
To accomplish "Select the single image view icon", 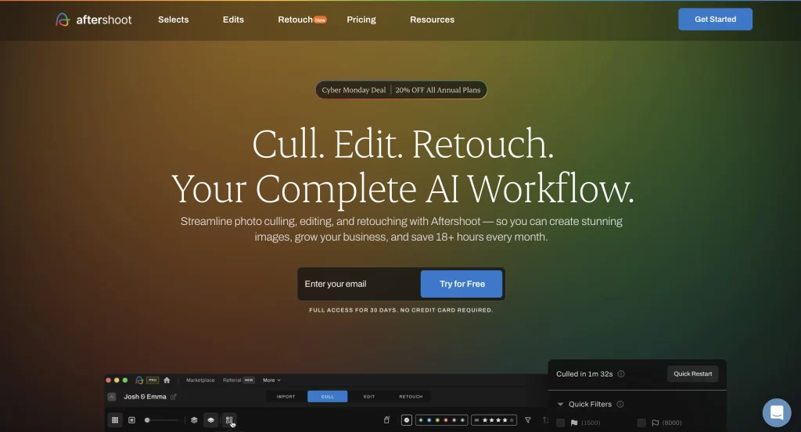I will (131, 420).
